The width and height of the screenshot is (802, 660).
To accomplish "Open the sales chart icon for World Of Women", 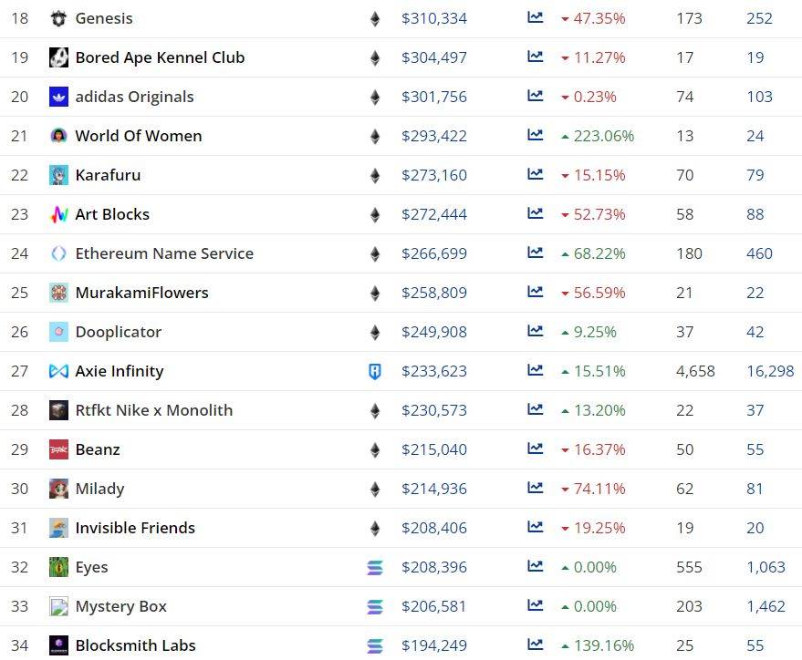I will click(536, 136).
